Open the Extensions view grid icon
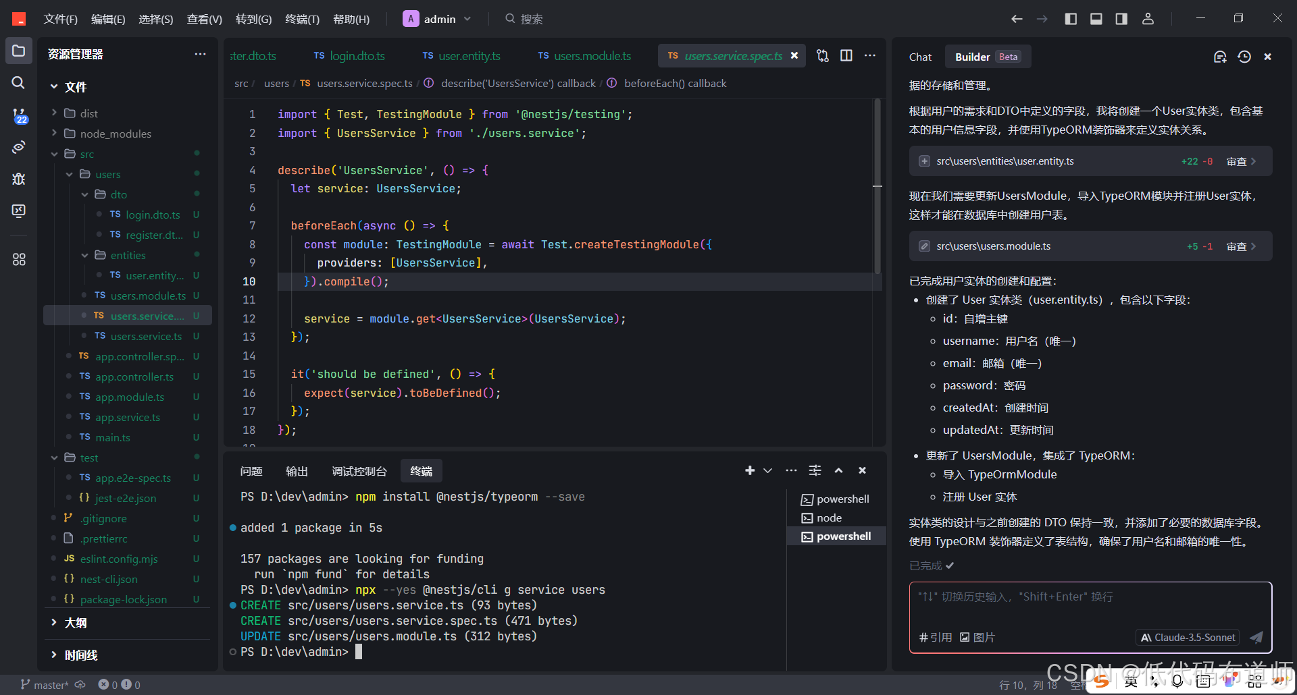Viewport: 1297px width, 695px height. [x=18, y=259]
